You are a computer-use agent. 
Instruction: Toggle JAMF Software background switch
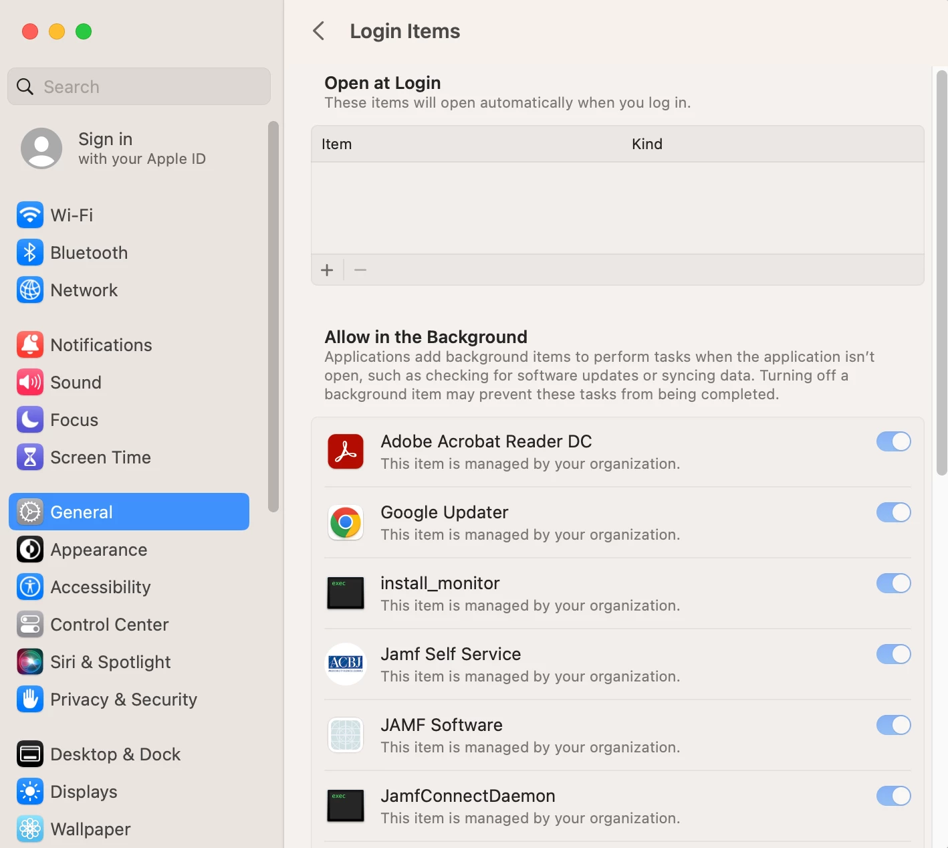pos(894,725)
